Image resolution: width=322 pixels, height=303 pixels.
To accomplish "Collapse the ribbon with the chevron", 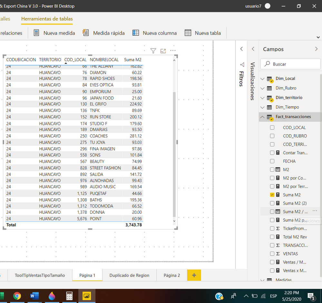I will tap(318, 37).
